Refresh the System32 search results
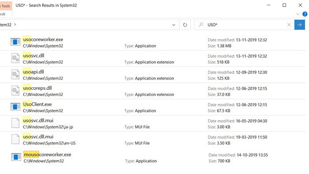Image resolution: width=309 pixels, height=174 pixels. tap(185, 25)
